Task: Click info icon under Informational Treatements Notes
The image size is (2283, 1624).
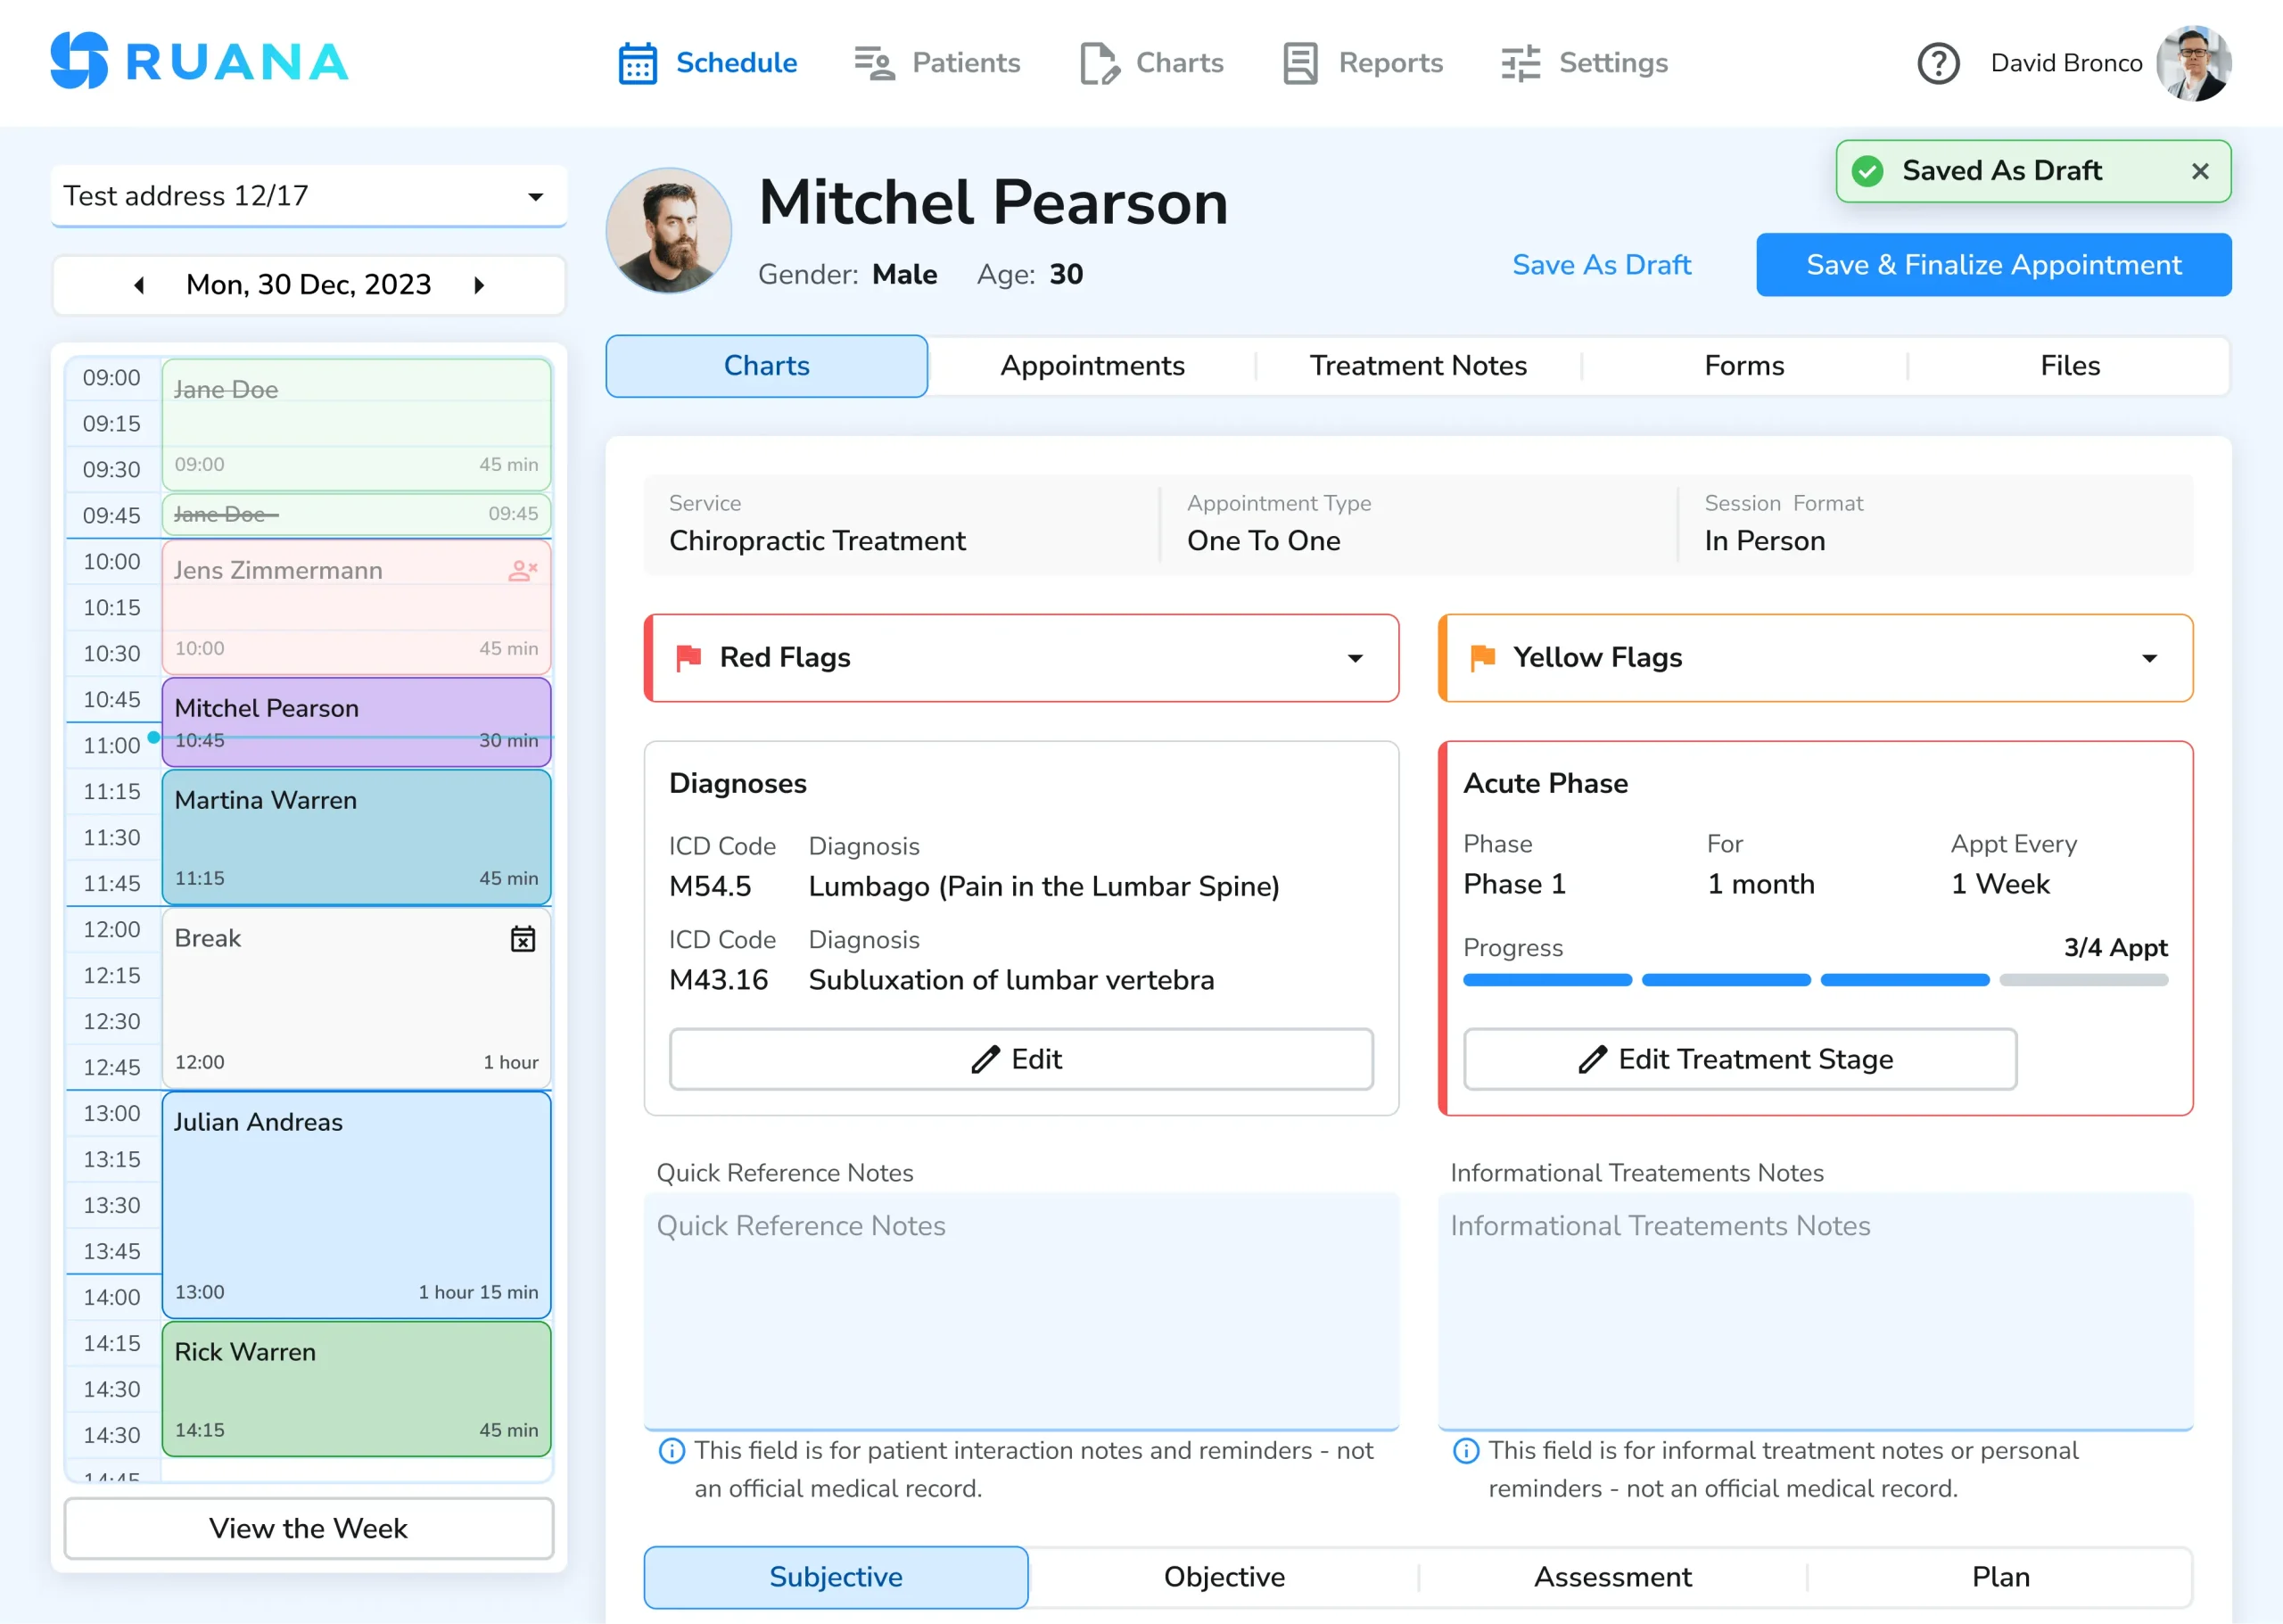Action: pyautogui.click(x=1466, y=1450)
